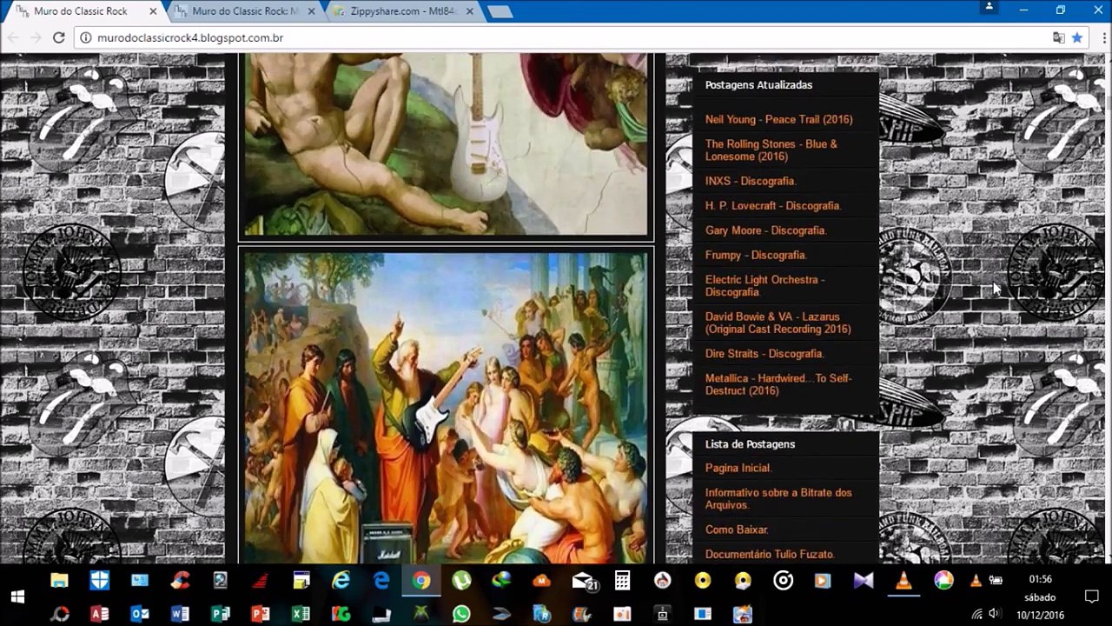Open Internet Explorer from the taskbar
The height and width of the screenshot is (626, 1112).
(x=341, y=580)
